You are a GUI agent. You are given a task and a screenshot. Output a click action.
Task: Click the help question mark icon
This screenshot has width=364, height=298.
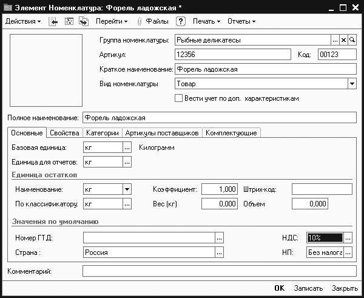pyautogui.click(x=180, y=21)
